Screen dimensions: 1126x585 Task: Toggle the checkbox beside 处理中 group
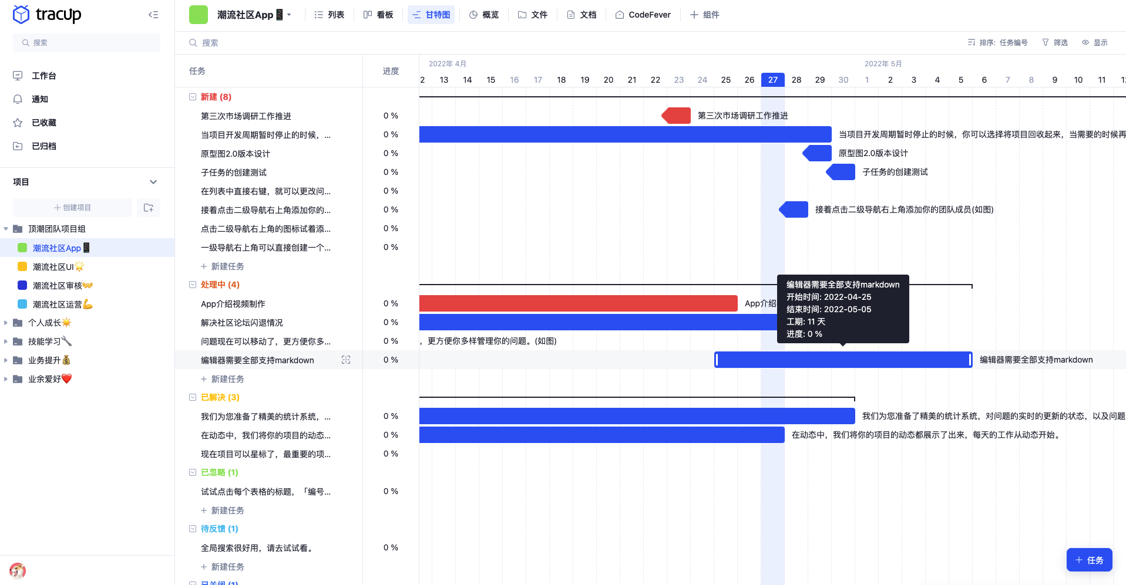coord(193,285)
